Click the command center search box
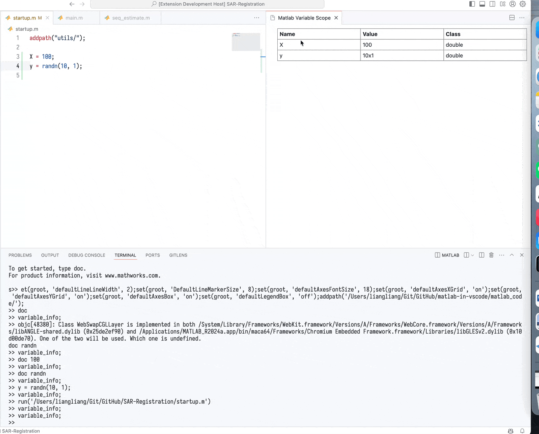The image size is (539, 434). pos(207,4)
